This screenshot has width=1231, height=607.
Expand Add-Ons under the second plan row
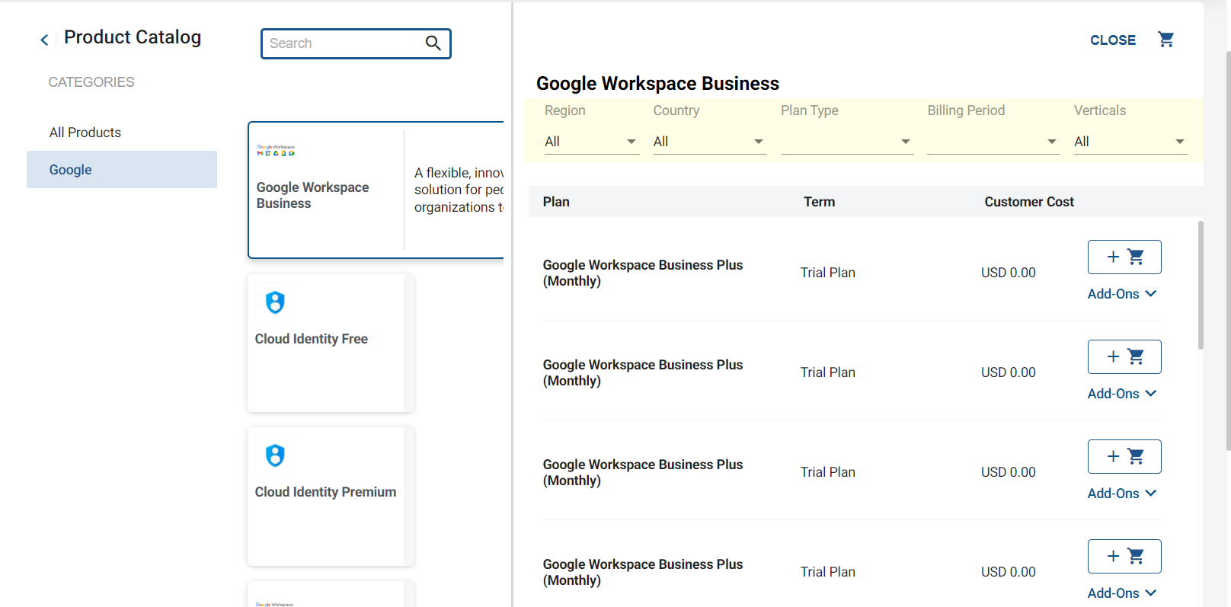[x=1122, y=394]
